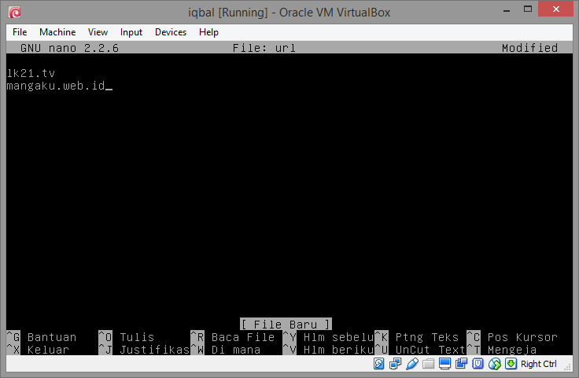Screen dimensions: 579x378
Task: Minimize the VirtualBox window
Action: (507, 9)
